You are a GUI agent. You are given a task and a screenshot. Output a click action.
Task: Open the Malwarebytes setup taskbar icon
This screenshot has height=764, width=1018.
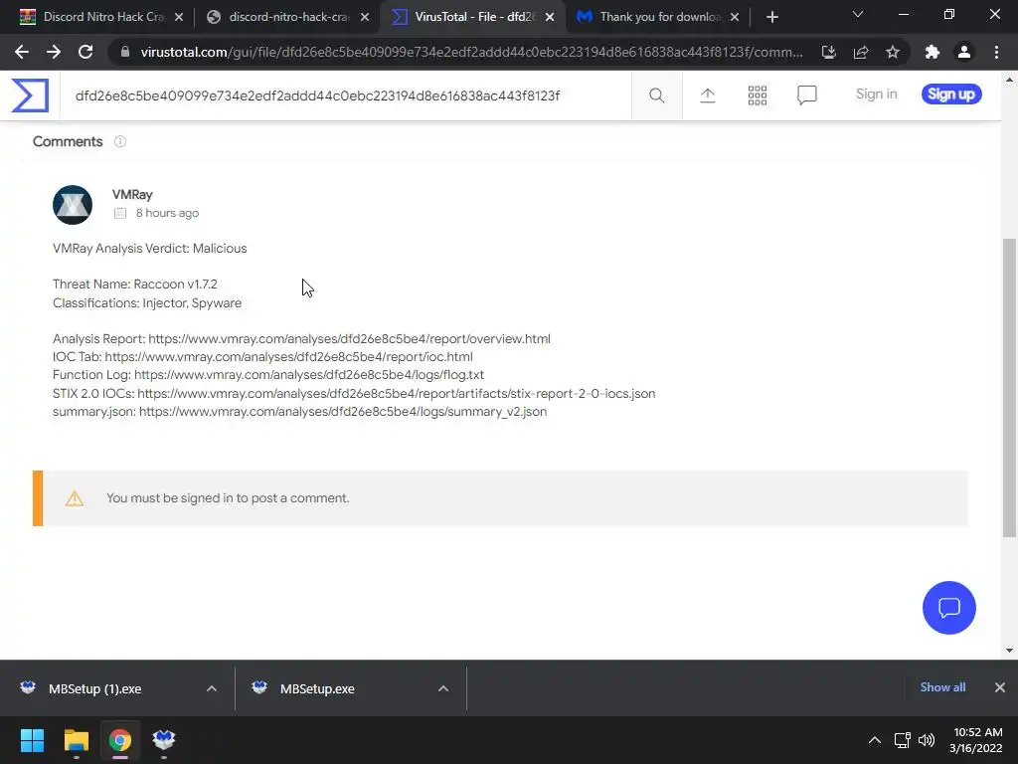point(164,740)
